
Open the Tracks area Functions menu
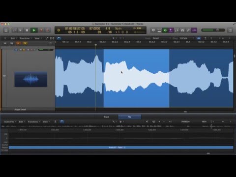click(25, 38)
